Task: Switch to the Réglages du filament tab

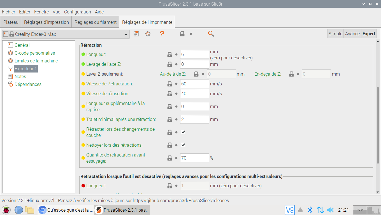Action: pyautogui.click(x=96, y=22)
